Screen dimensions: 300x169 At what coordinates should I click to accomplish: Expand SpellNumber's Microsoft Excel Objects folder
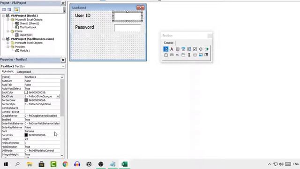point(8,43)
